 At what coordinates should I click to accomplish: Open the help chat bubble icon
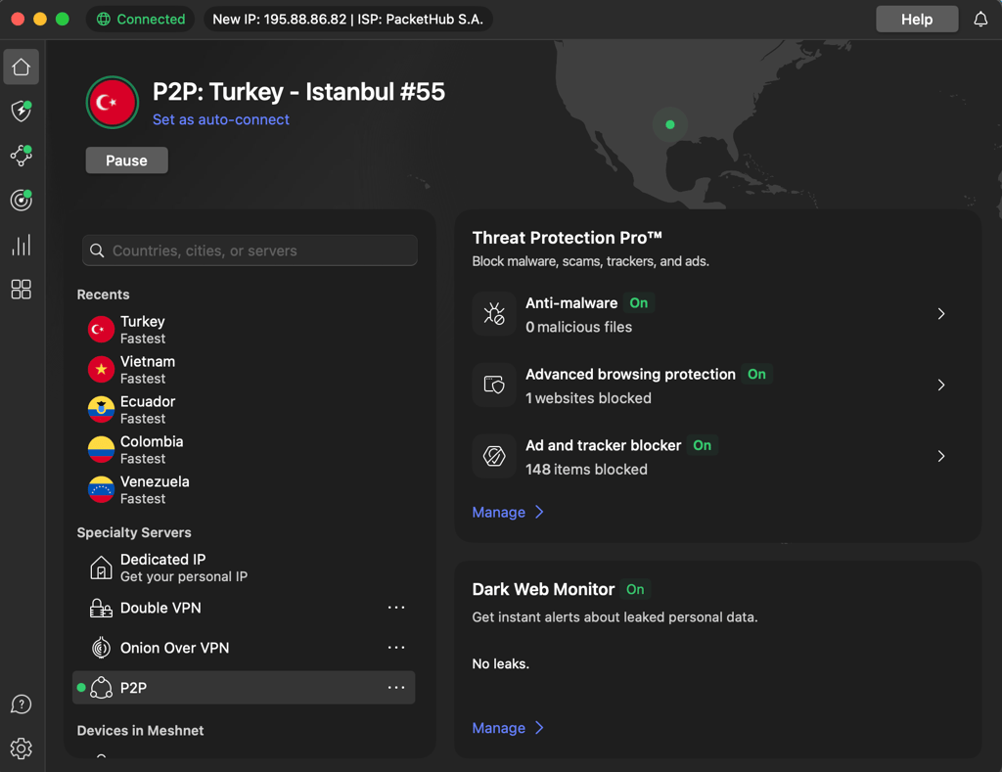pyautogui.click(x=22, y=704)
